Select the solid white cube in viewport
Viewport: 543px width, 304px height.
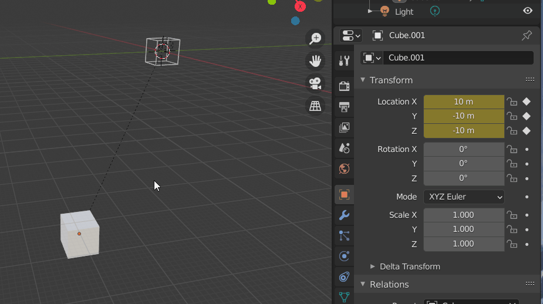point(80,234)
